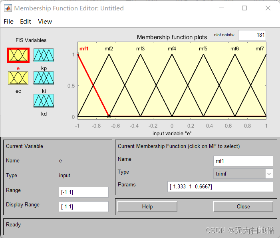Open the File menu

click(8, 22)
